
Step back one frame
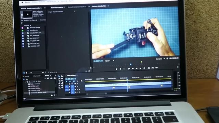[x=133, y=68]
